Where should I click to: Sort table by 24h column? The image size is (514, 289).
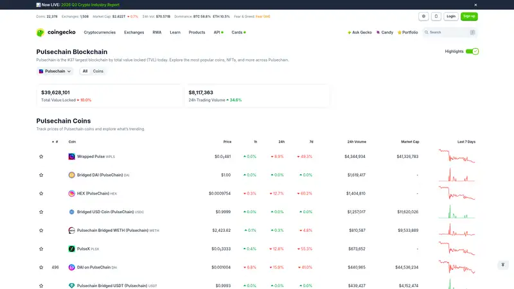pos(281,142)
